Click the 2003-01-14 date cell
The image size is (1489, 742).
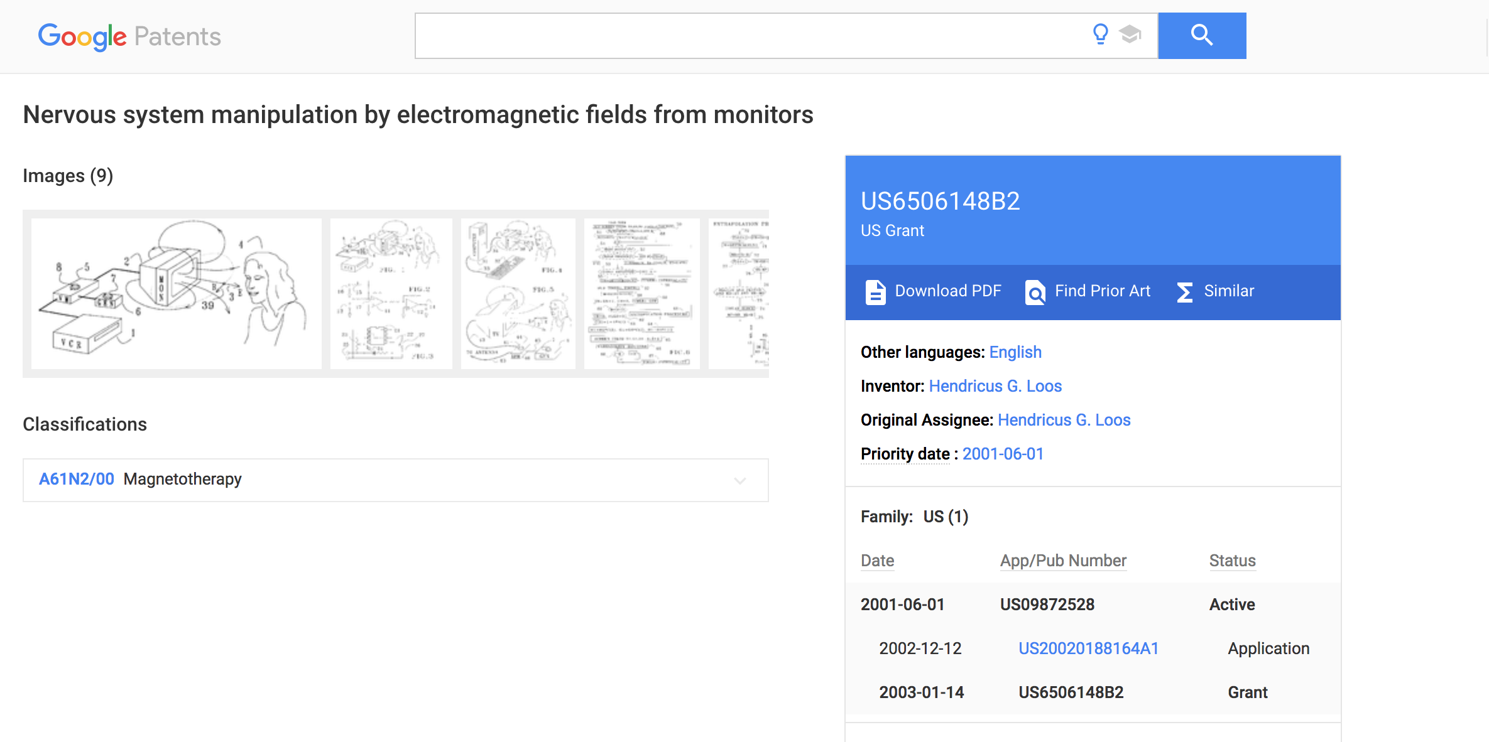921,692
